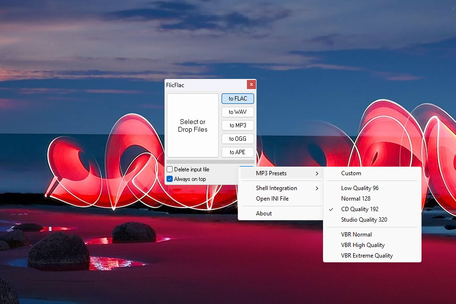Close the FlicFlac window

coord(251,85)
